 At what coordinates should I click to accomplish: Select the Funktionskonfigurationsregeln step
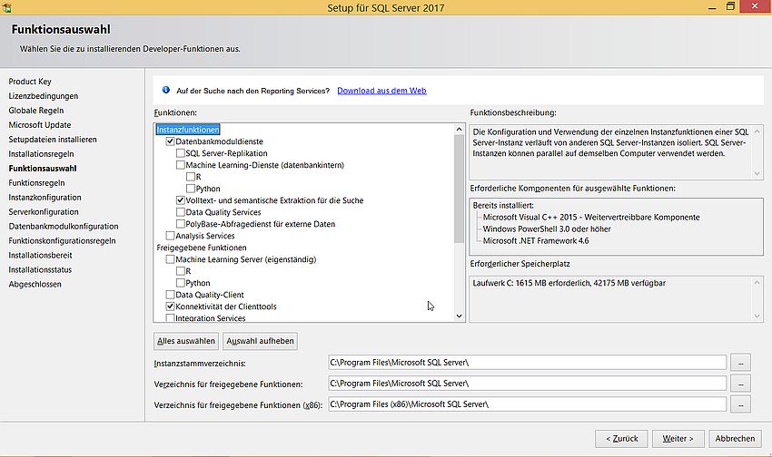[62, 241]
